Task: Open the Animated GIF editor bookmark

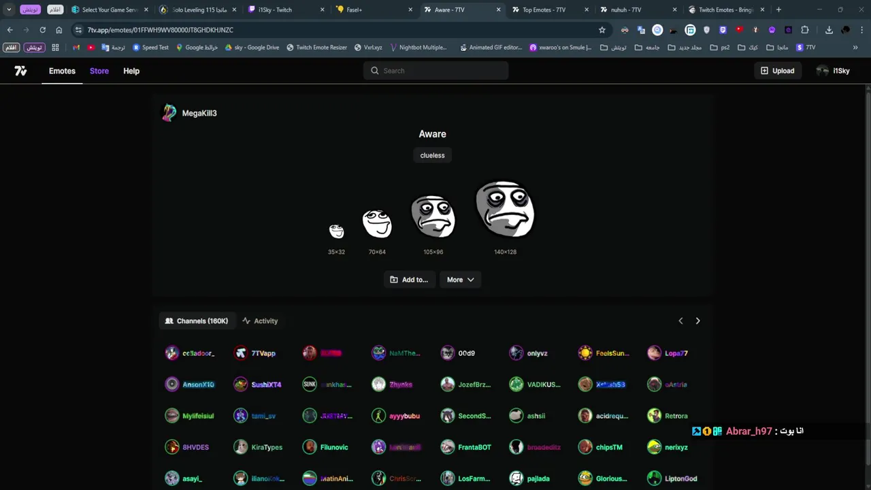Action: coord(490,48)
